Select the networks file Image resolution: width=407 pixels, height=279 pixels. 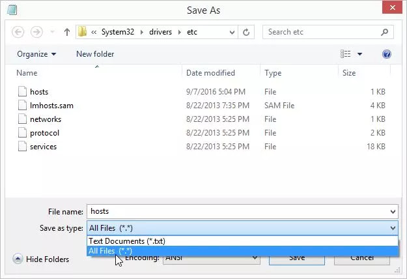coord(46,119)
